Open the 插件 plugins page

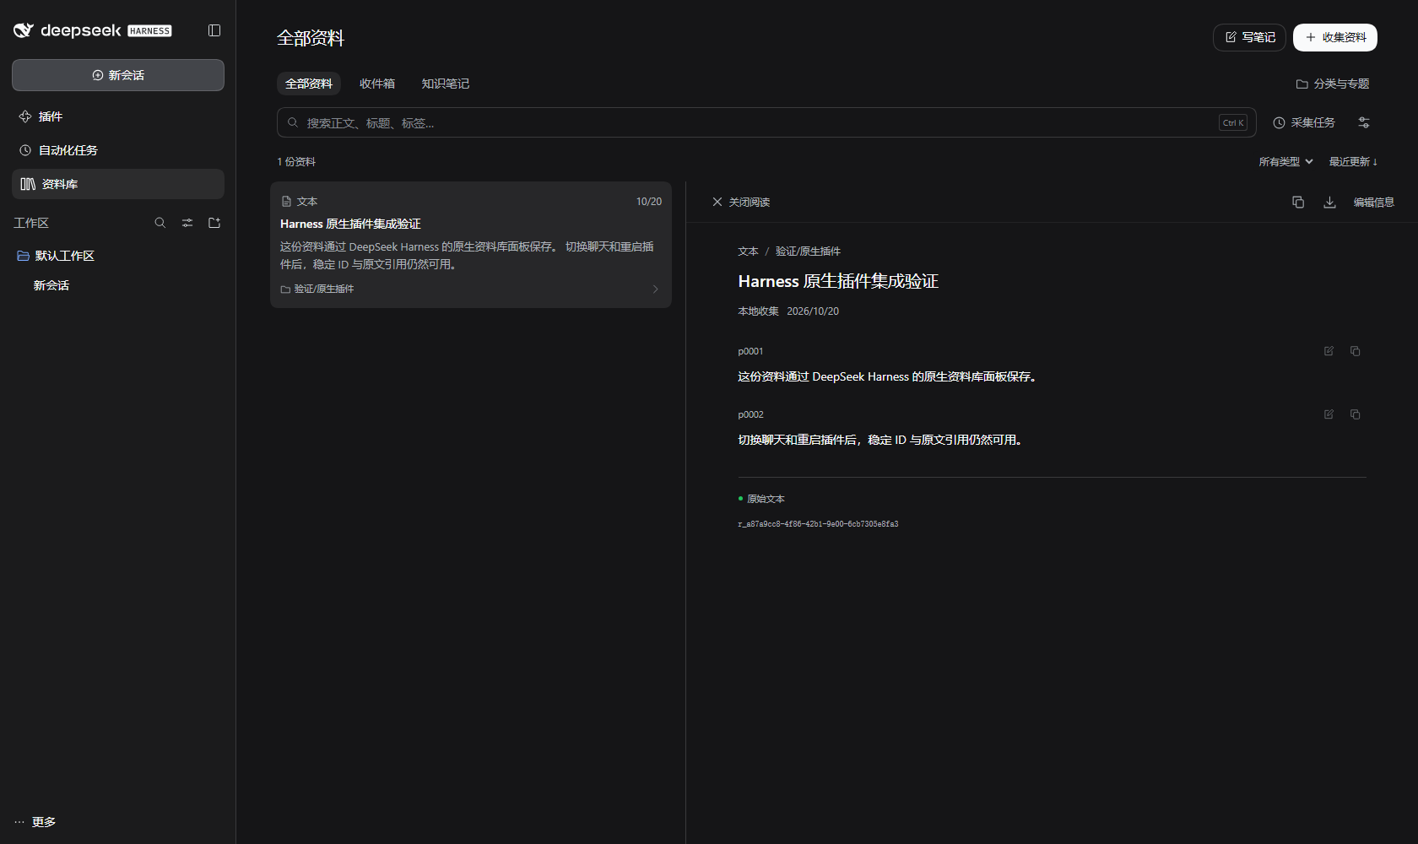tap(118, 116)
